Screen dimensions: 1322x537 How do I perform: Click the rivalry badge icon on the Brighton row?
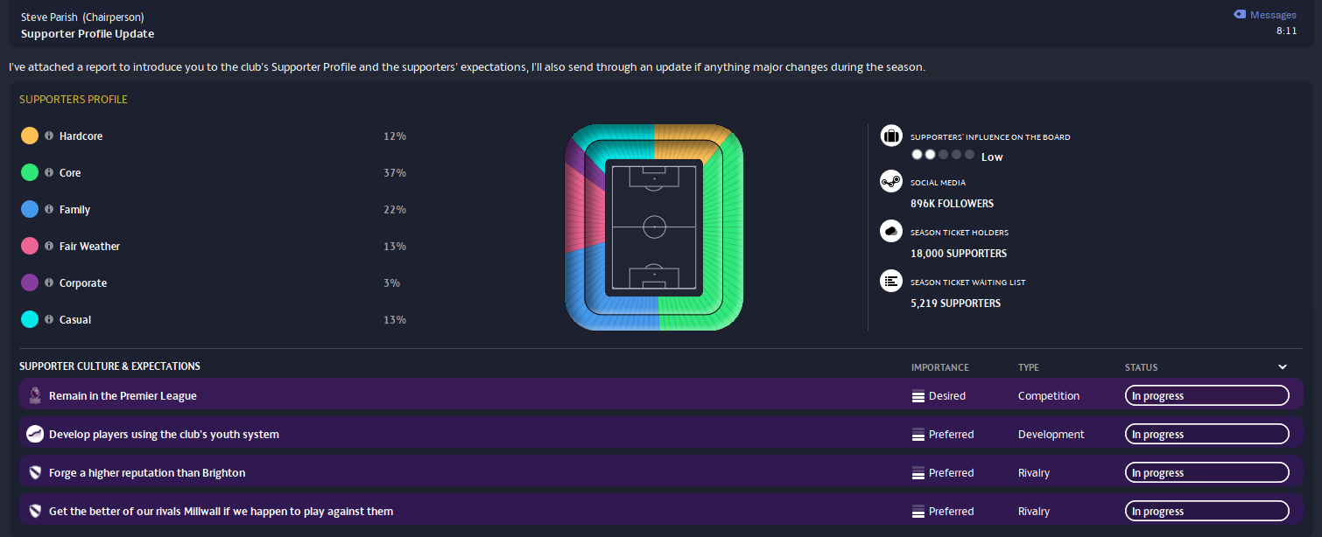tap(35, 472)
